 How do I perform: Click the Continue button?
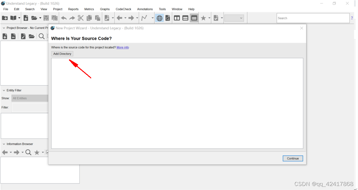[x=293, y=158]
